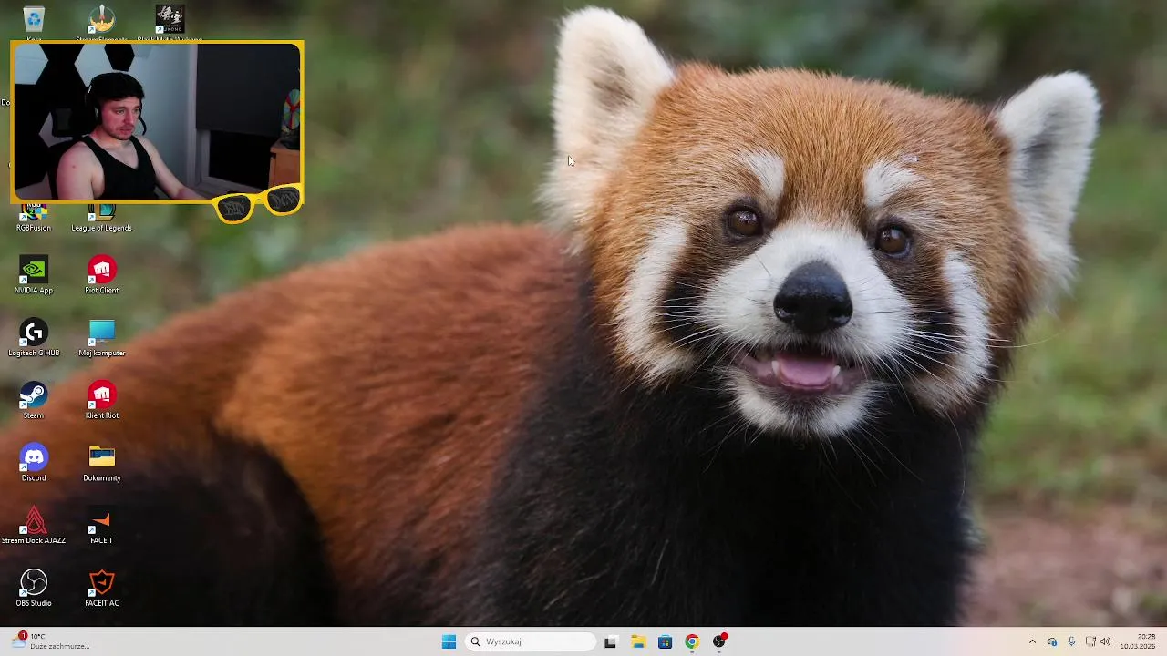1167x656 pixels.
Task: Open the weather widget showing 10°C
Action: click(51, 641)
